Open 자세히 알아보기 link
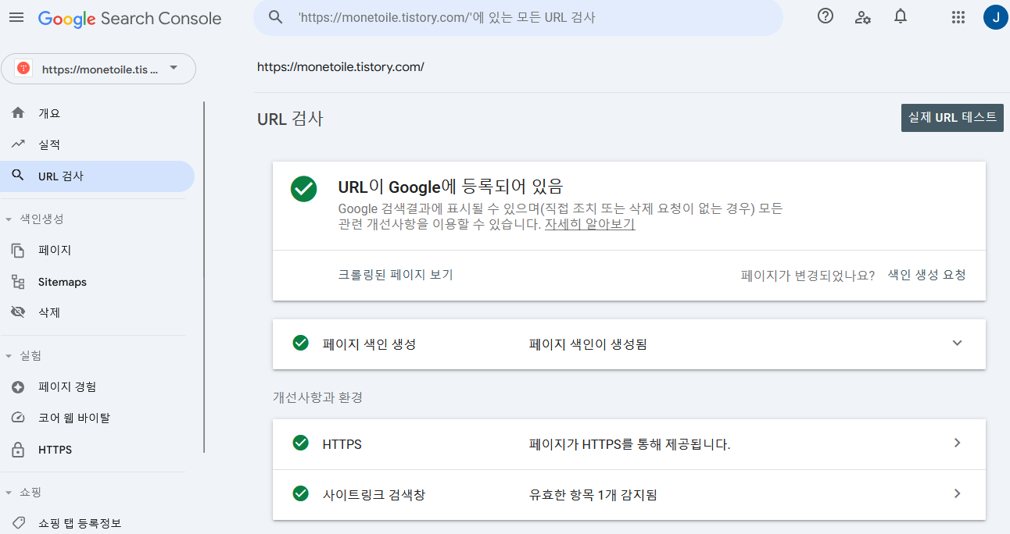 [x=589, y=225]
